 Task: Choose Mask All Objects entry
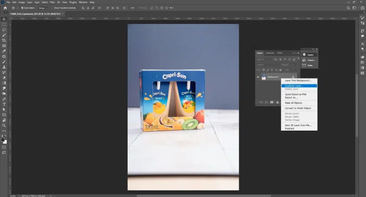293,103
